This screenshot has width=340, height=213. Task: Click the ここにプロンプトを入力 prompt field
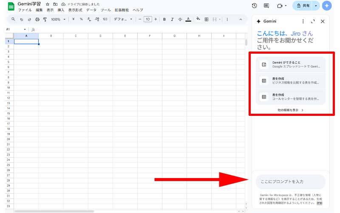click(291, 182)
